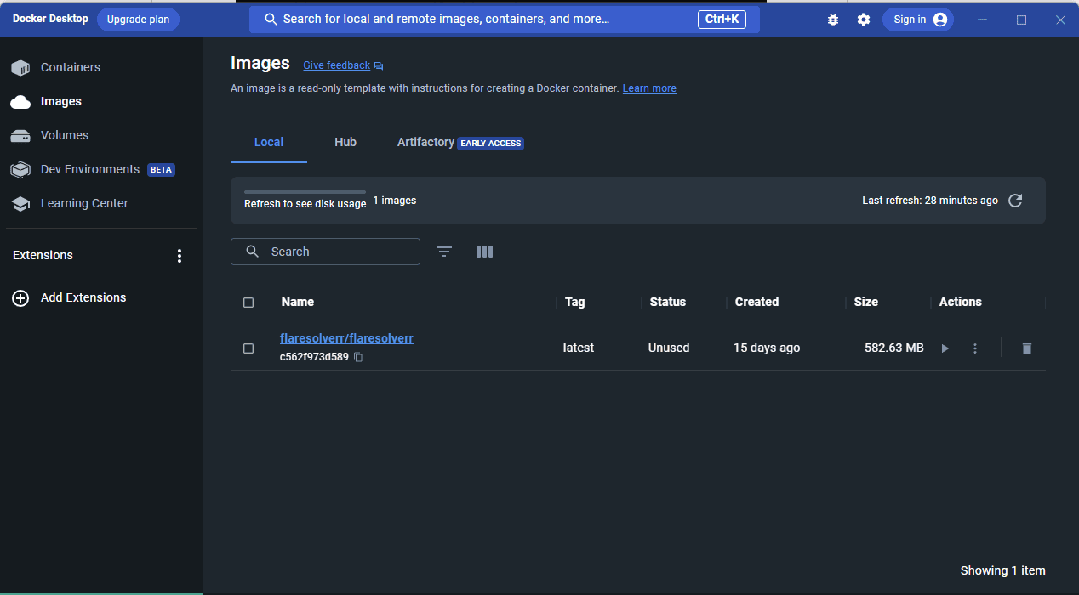Open the Containers section
The image size is (1079, 595).
click(x=71, y=67)
